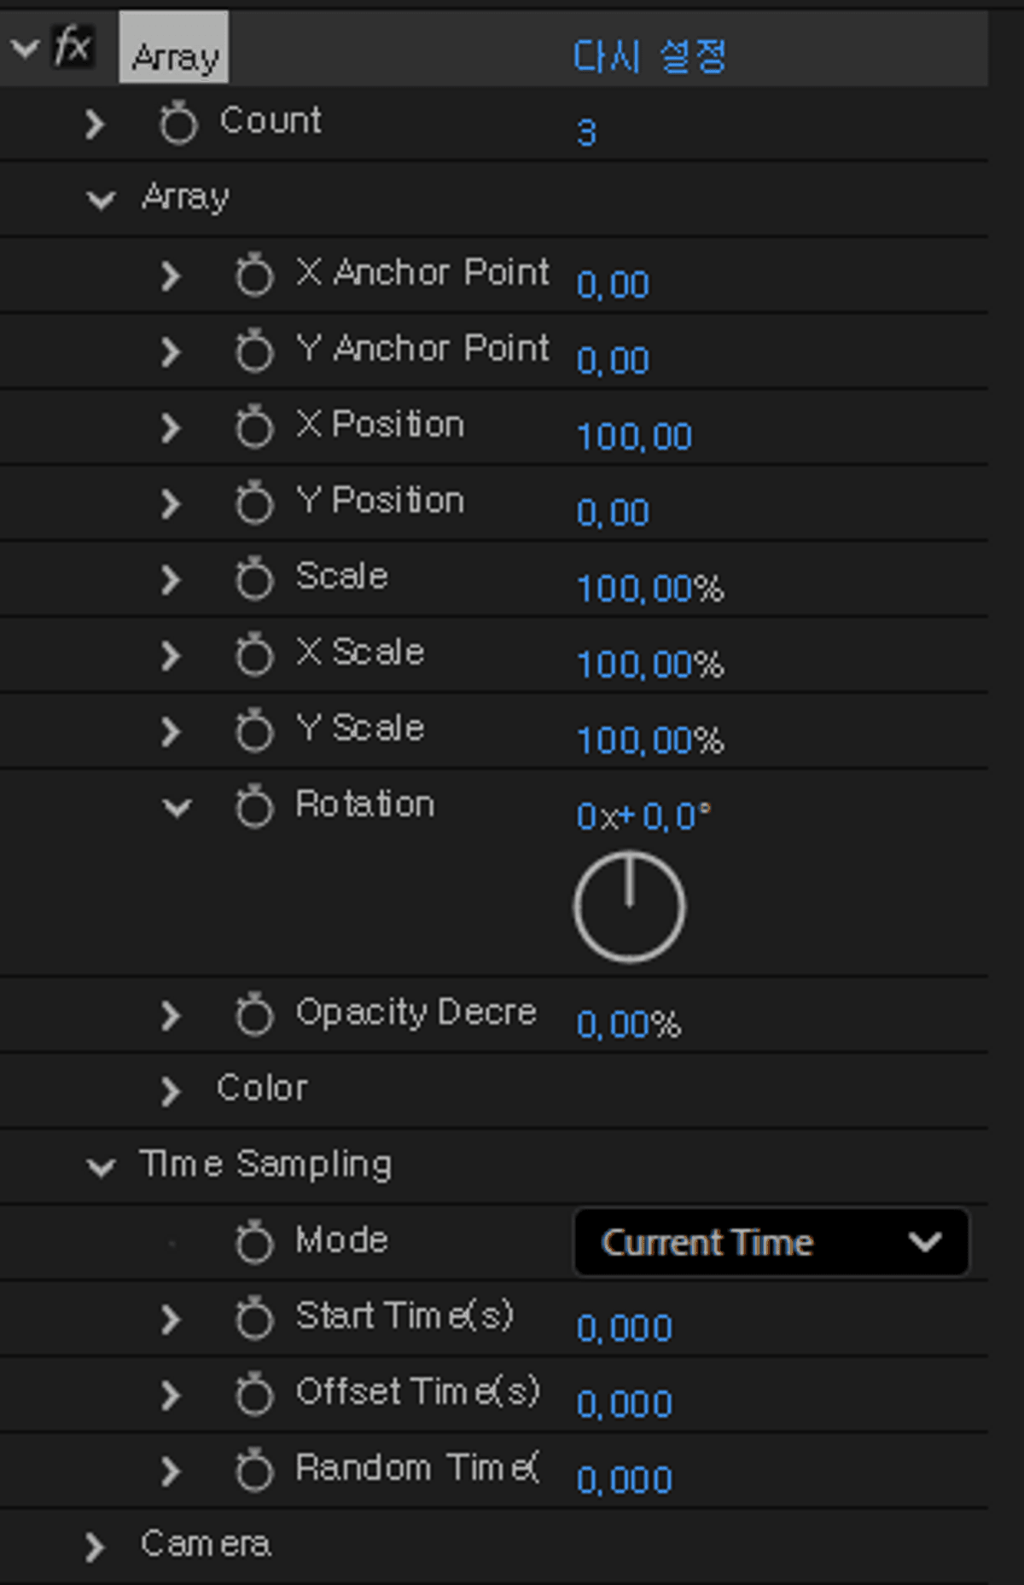This screenshot has height=1585, width=1024.
Task: Click the Count value 3
Action: (x=586, y=133)
